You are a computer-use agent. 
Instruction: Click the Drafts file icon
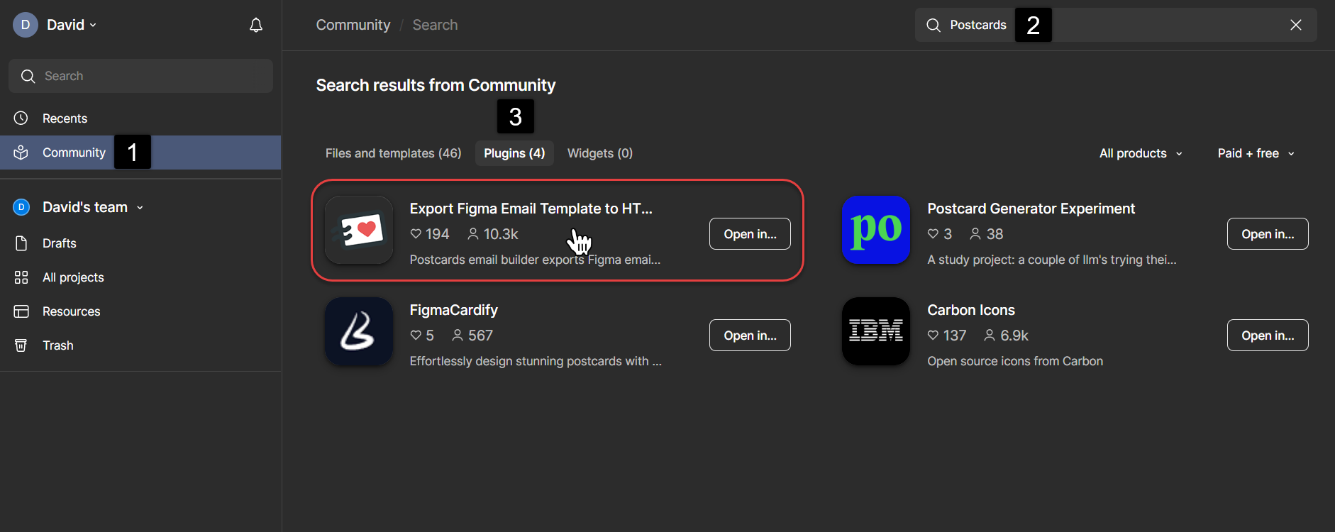pos(21,243)
